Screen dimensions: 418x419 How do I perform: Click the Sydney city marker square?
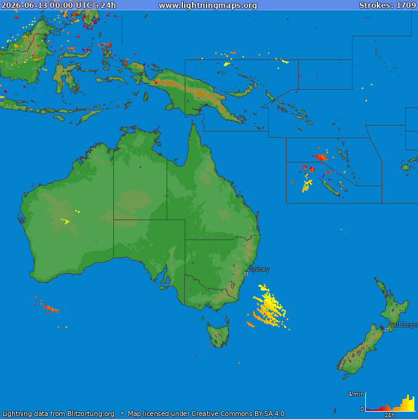point(246,273)
